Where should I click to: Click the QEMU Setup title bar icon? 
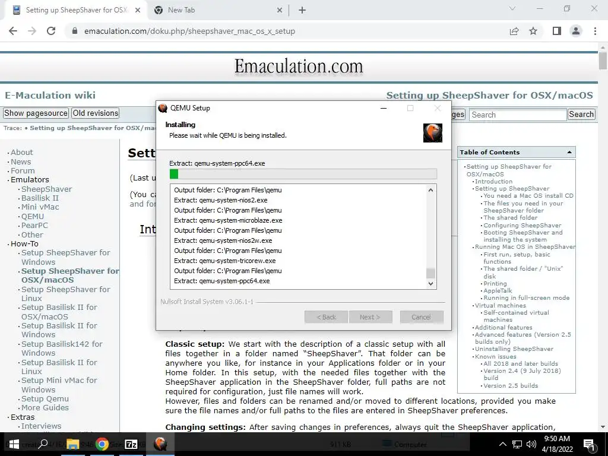point(163,108)
